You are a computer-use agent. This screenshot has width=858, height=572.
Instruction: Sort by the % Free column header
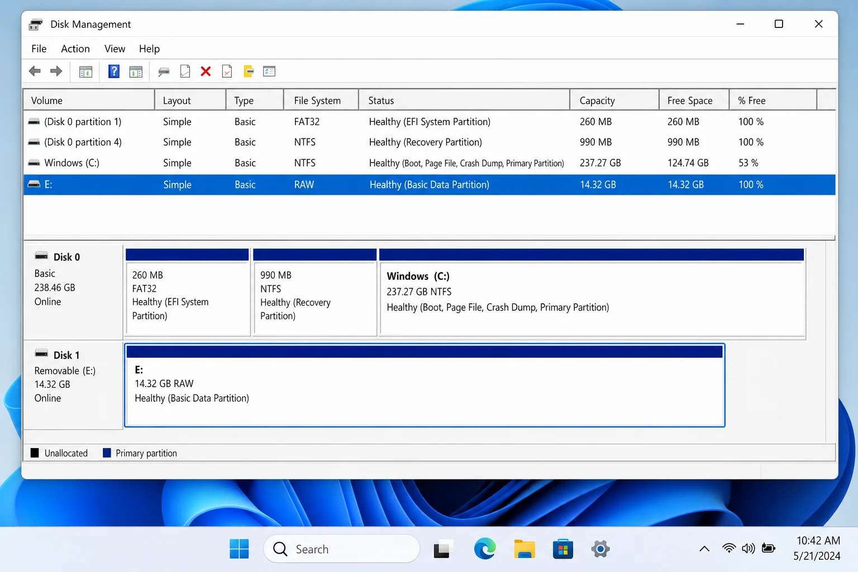(773, 101)
